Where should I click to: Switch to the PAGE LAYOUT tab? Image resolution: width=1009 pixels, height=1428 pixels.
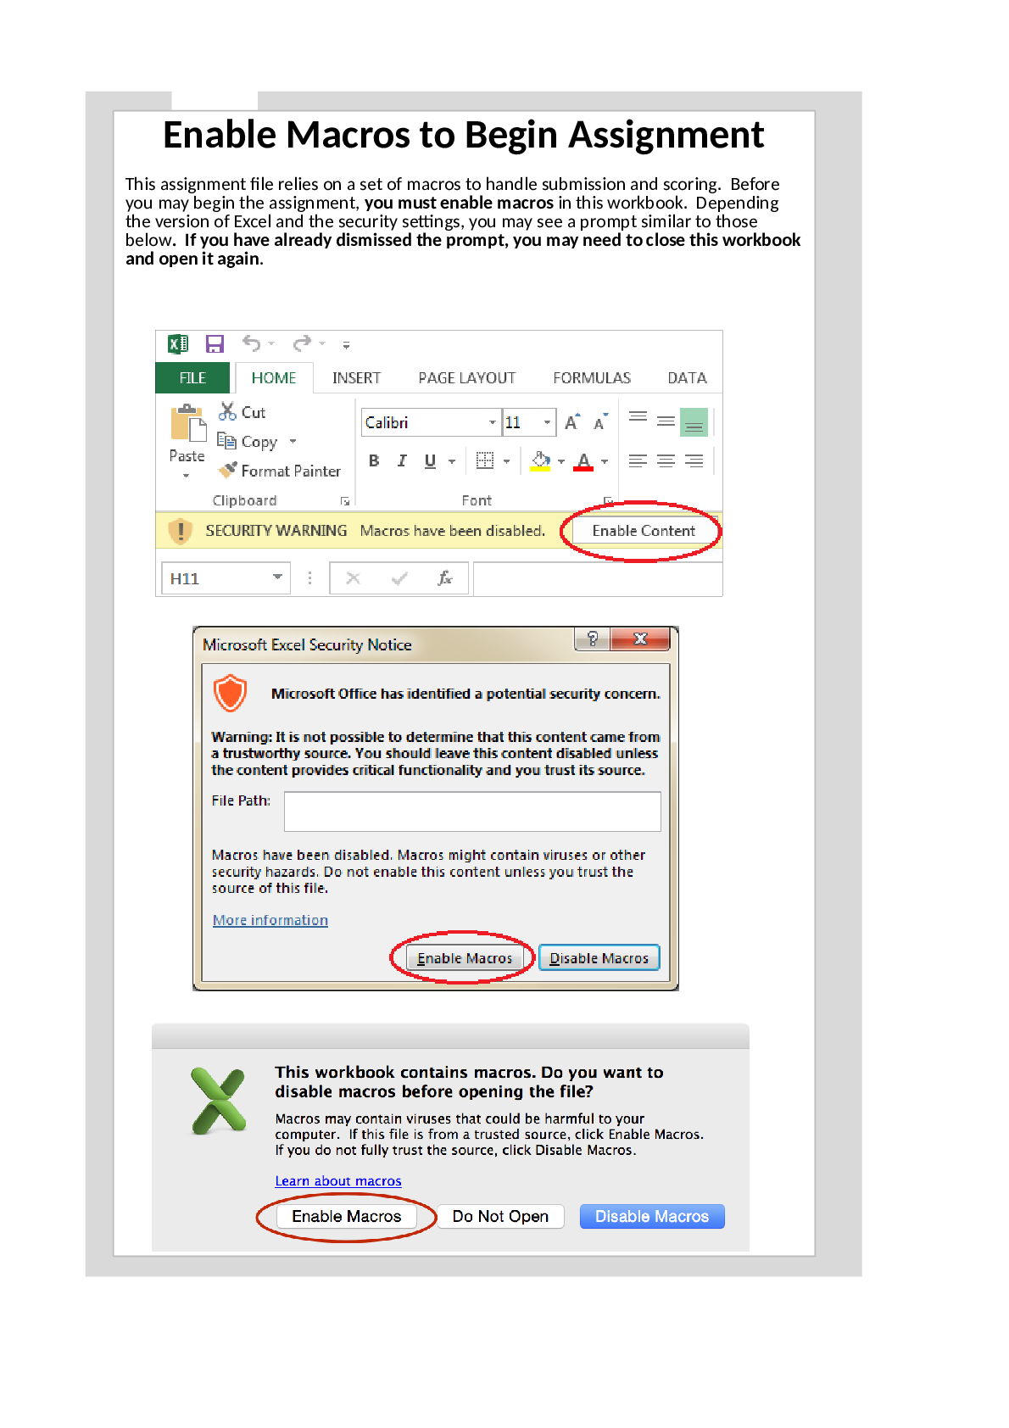(466, 378)
